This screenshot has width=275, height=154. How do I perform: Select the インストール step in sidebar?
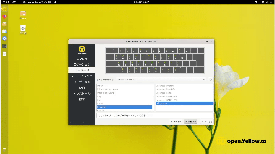tap(82, 94)
